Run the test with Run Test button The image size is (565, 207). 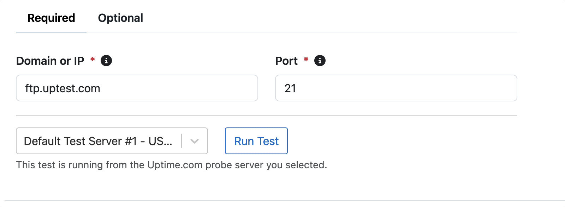[x=256, y=141]
